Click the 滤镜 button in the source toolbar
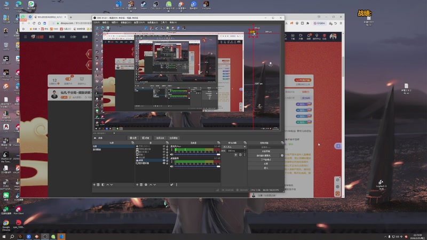427x240 pixels. 146,138
